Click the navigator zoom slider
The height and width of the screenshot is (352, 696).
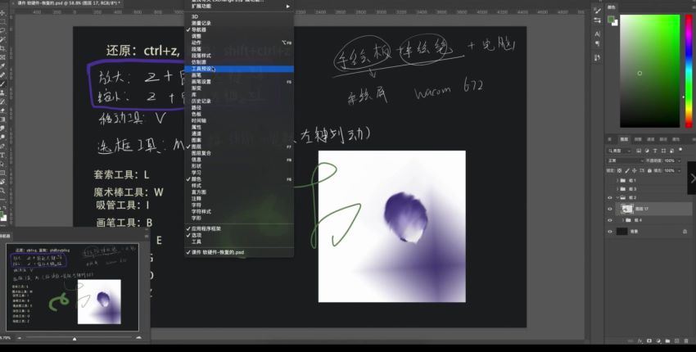75,338
